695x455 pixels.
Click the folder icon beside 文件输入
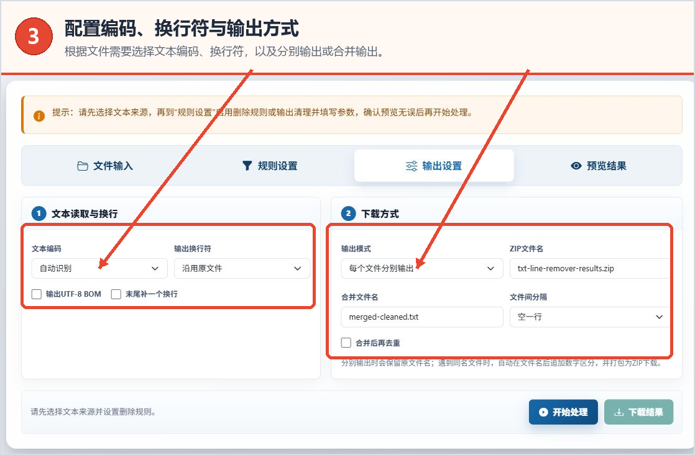(x=83, y=166)
